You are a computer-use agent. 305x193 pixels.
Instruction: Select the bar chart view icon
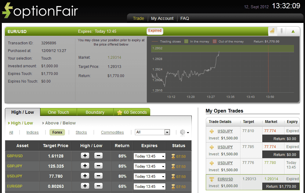pos(272,31)
